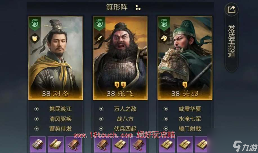Open the 张飞 hero portrait card

coord(120,58)
